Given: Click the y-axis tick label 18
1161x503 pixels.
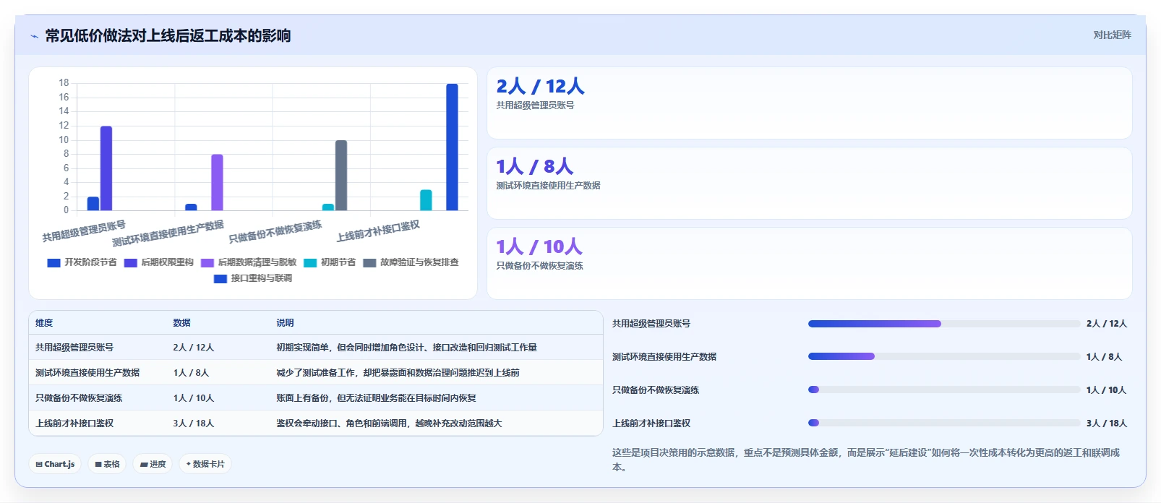Looking at the screenshot, I should (x=64, y=83).
